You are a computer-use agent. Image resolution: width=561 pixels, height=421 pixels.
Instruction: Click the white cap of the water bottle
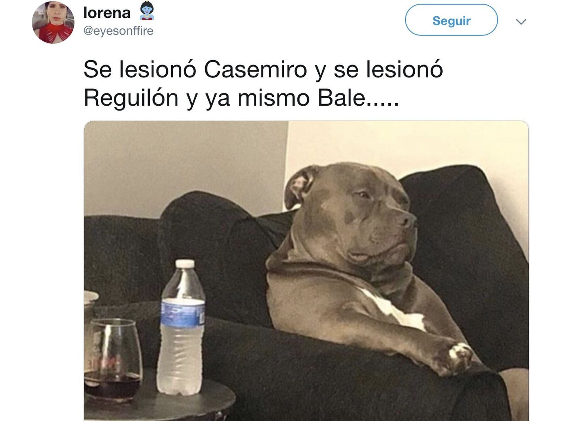185,263
